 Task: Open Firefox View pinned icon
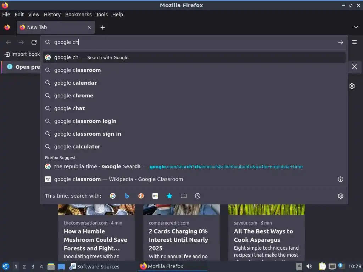point(7,27)
